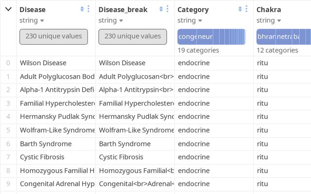Click the Disease_break 230 unique values button
The width and height of the screenshot is (311, 194).
pos(133,36)
